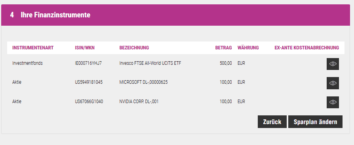Select the Instrumentenart column header
Image resolution: width=354 pixels, height=145 pixels.
click(33, 48)
